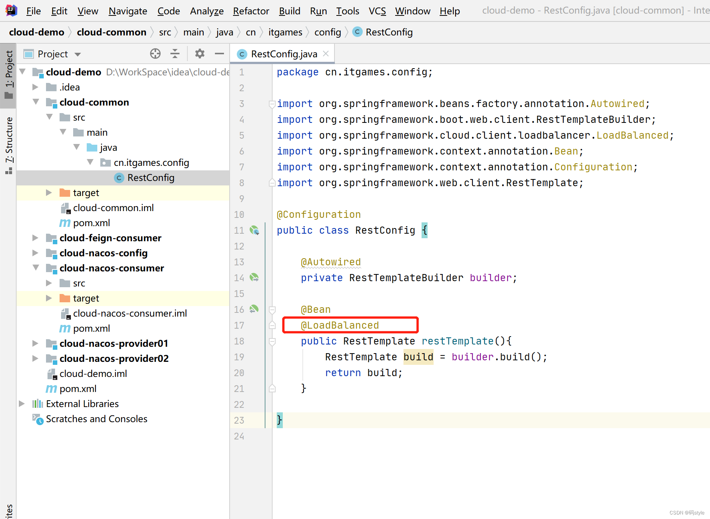This screenshot has height=519, width=710.
Task: Click the bean gutter icon on line 16
Action: [255, 309]
